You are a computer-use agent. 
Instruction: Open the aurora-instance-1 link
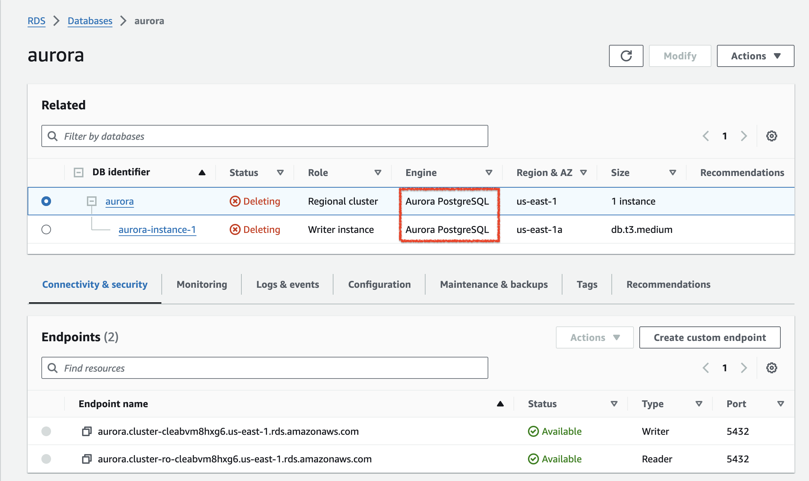(157, 229)
